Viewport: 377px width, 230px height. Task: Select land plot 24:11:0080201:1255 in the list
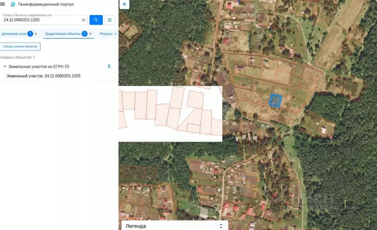pos(43,76)
